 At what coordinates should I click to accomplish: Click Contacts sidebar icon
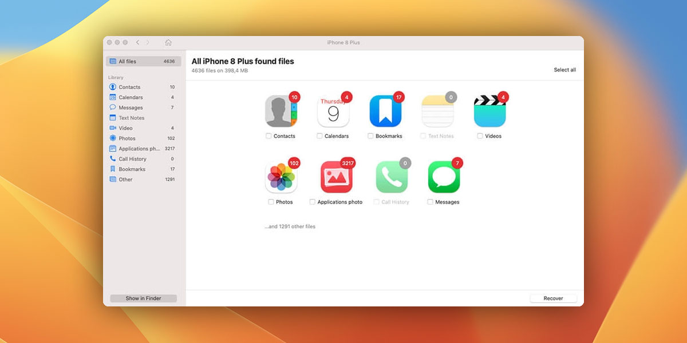click(113, 87)
